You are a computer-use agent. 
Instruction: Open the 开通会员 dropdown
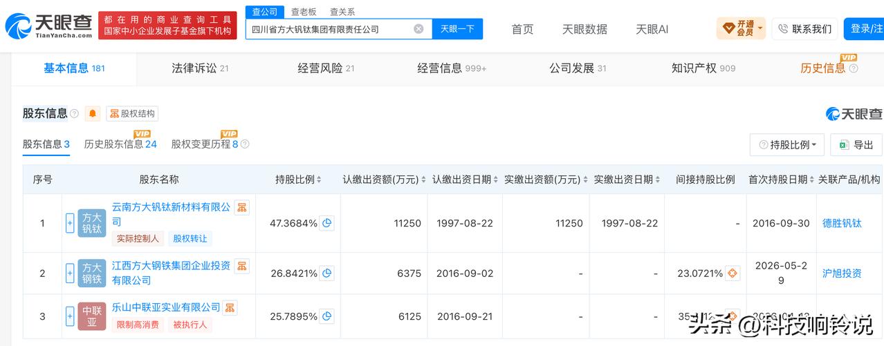(742, 28)
